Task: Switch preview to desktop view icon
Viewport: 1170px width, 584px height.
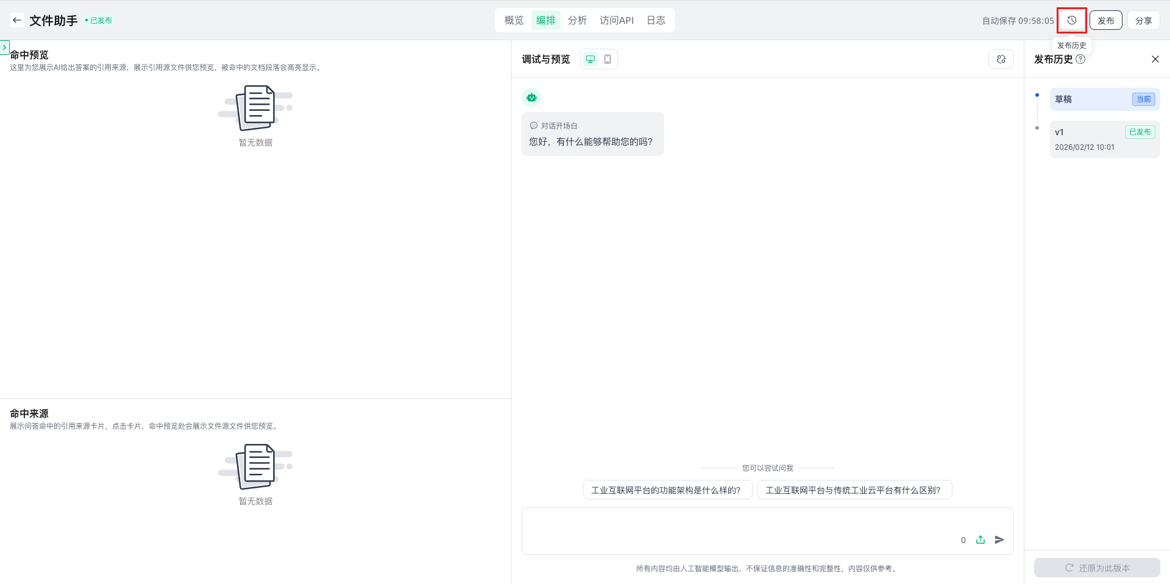Action: pos(590,59)
